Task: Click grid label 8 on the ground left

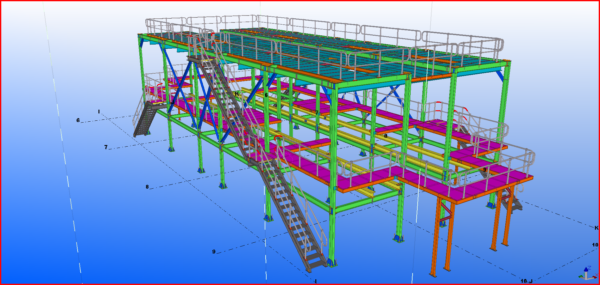Action: pos(147,187)
